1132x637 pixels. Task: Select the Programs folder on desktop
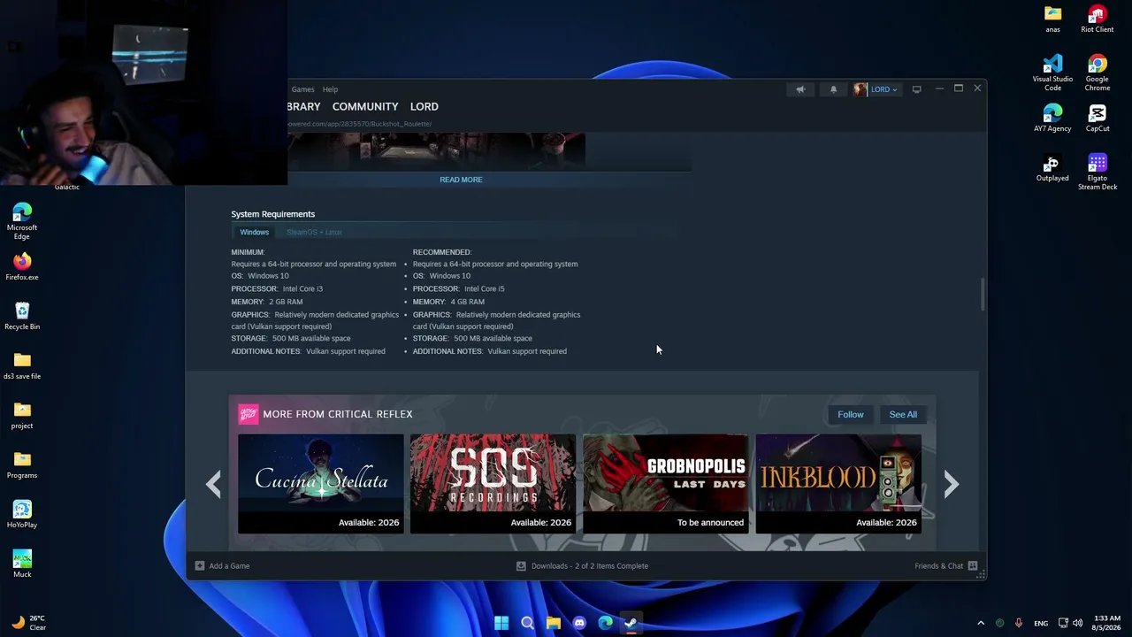(22, 464)
